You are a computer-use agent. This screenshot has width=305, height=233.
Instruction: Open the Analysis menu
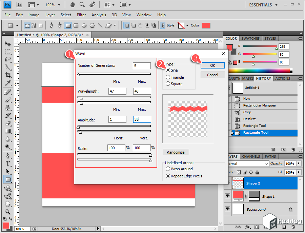[x=99, y=15]
